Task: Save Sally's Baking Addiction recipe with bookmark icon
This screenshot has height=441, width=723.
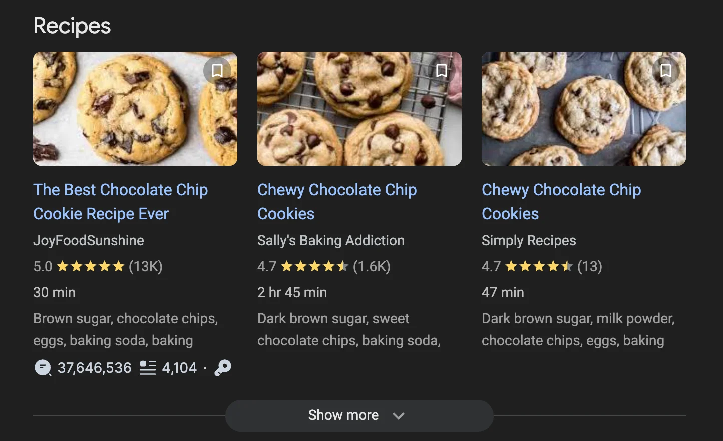Action: pos(442,71)
